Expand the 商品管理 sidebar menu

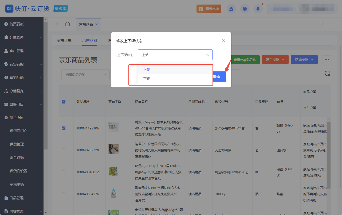22,198
